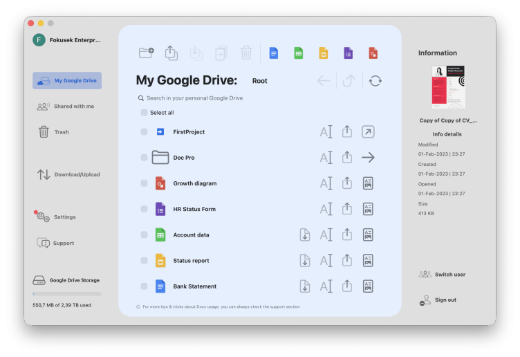Rename the Bank Statement file
520x357 pixels.
coord(326,286)
